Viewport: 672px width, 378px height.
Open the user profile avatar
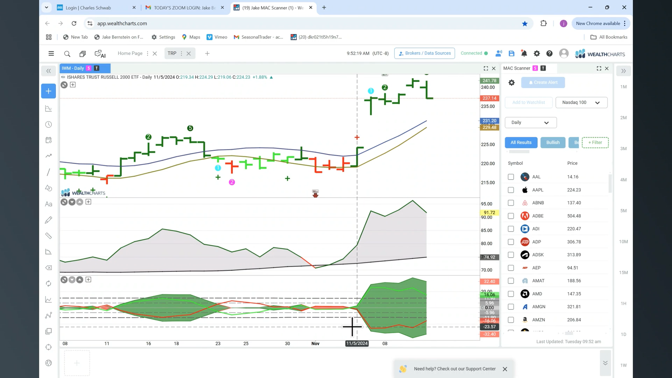[564, 54]
